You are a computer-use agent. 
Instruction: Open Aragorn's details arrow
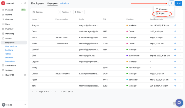pos(175,25)
